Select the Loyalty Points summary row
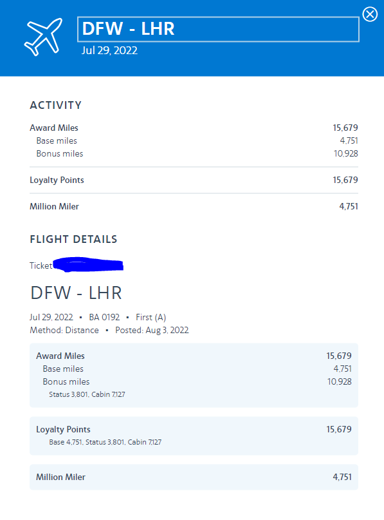 194,180
